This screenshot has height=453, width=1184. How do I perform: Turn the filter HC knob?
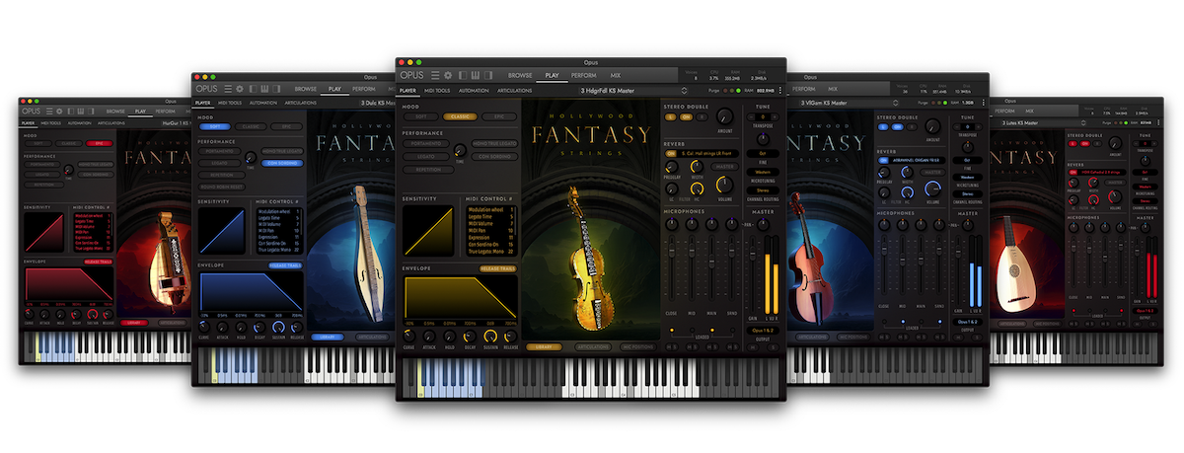[x=696, y=189]
